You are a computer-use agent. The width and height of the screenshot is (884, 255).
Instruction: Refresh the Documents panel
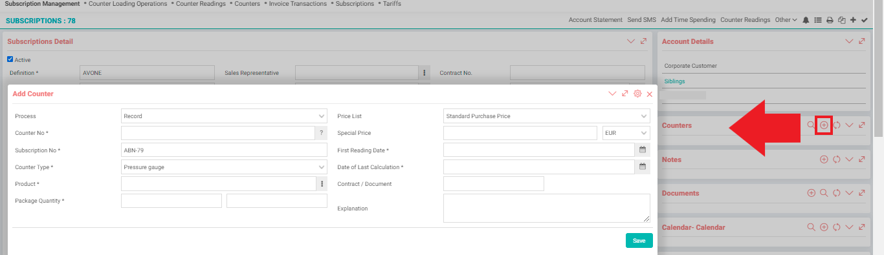[836, 192]
